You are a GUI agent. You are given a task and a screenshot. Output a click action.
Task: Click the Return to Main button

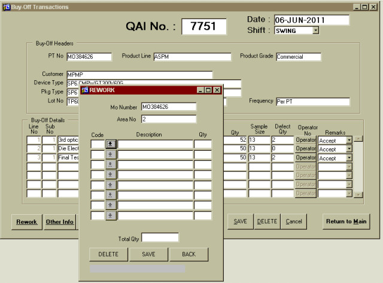click(346, 221)
